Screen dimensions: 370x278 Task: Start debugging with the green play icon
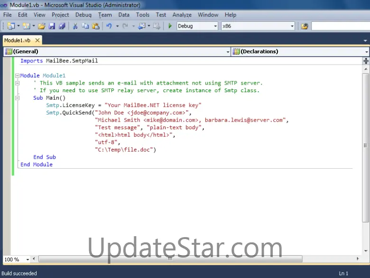click(170, 26)
